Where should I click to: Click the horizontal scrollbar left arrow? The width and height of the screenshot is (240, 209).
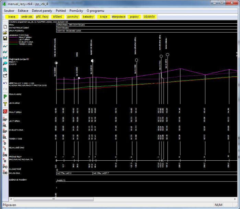11,199
